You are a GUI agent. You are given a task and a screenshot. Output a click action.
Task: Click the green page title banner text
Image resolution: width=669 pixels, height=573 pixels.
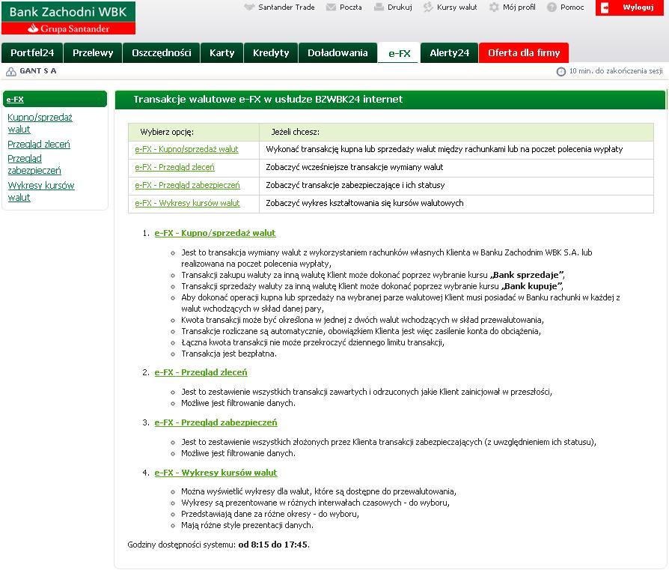click(x=268, y=100)
